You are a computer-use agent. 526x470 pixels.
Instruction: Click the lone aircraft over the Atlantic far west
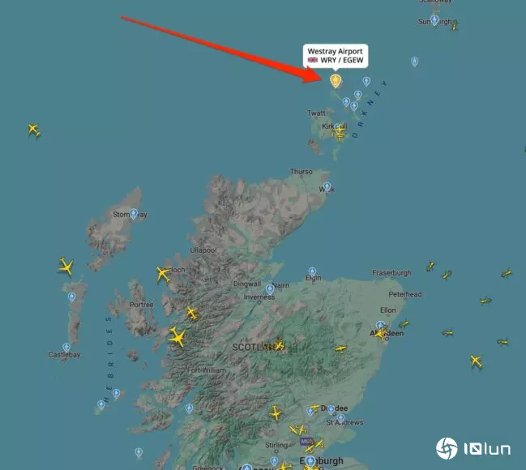pos(33,129)
